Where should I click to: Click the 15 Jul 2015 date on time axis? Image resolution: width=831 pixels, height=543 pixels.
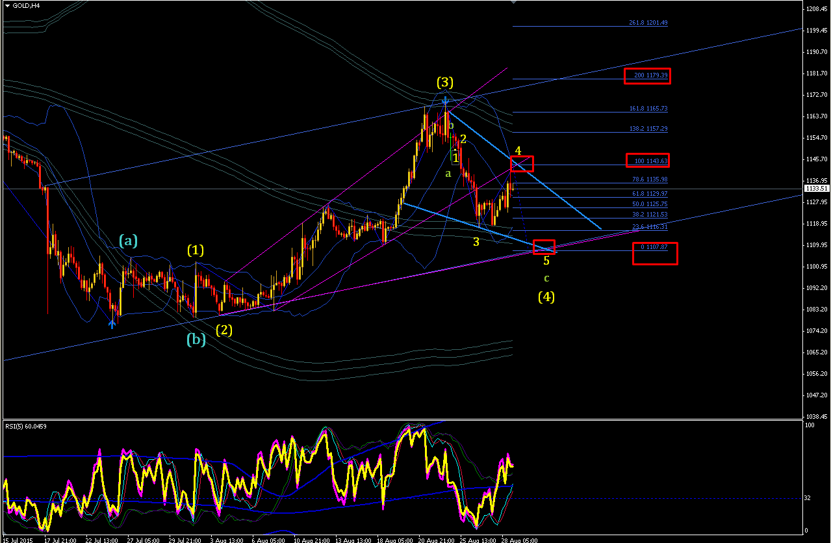[17, 540]
